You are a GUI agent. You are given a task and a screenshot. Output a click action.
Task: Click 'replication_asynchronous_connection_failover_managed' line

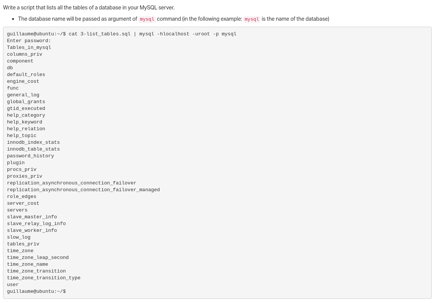tap(83, 190)
